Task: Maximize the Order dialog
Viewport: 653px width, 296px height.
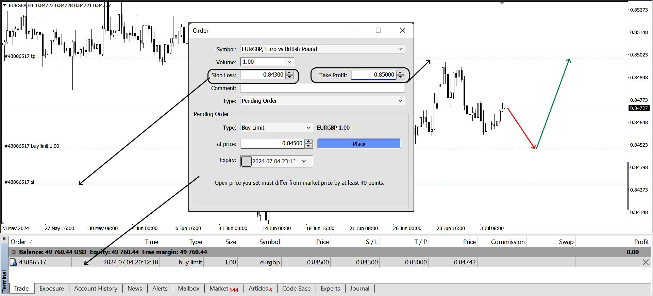Action: pyautogui.click(x=378, y=30)
